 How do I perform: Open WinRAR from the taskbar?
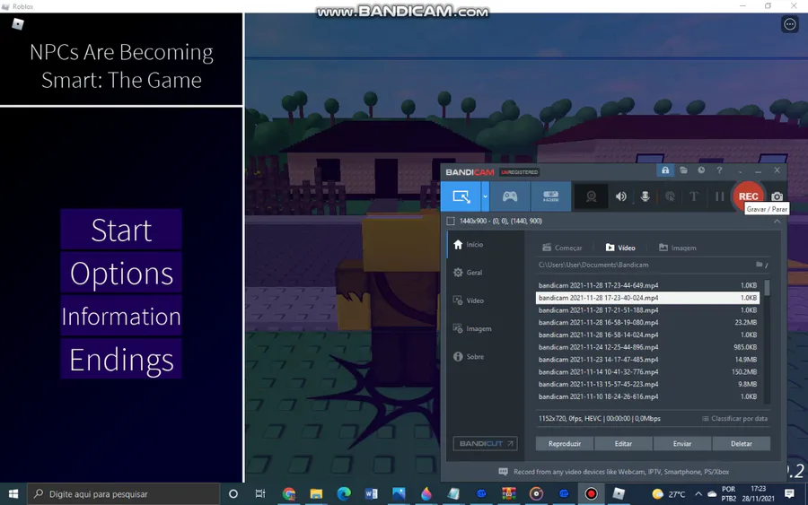[x=509, y=493]
